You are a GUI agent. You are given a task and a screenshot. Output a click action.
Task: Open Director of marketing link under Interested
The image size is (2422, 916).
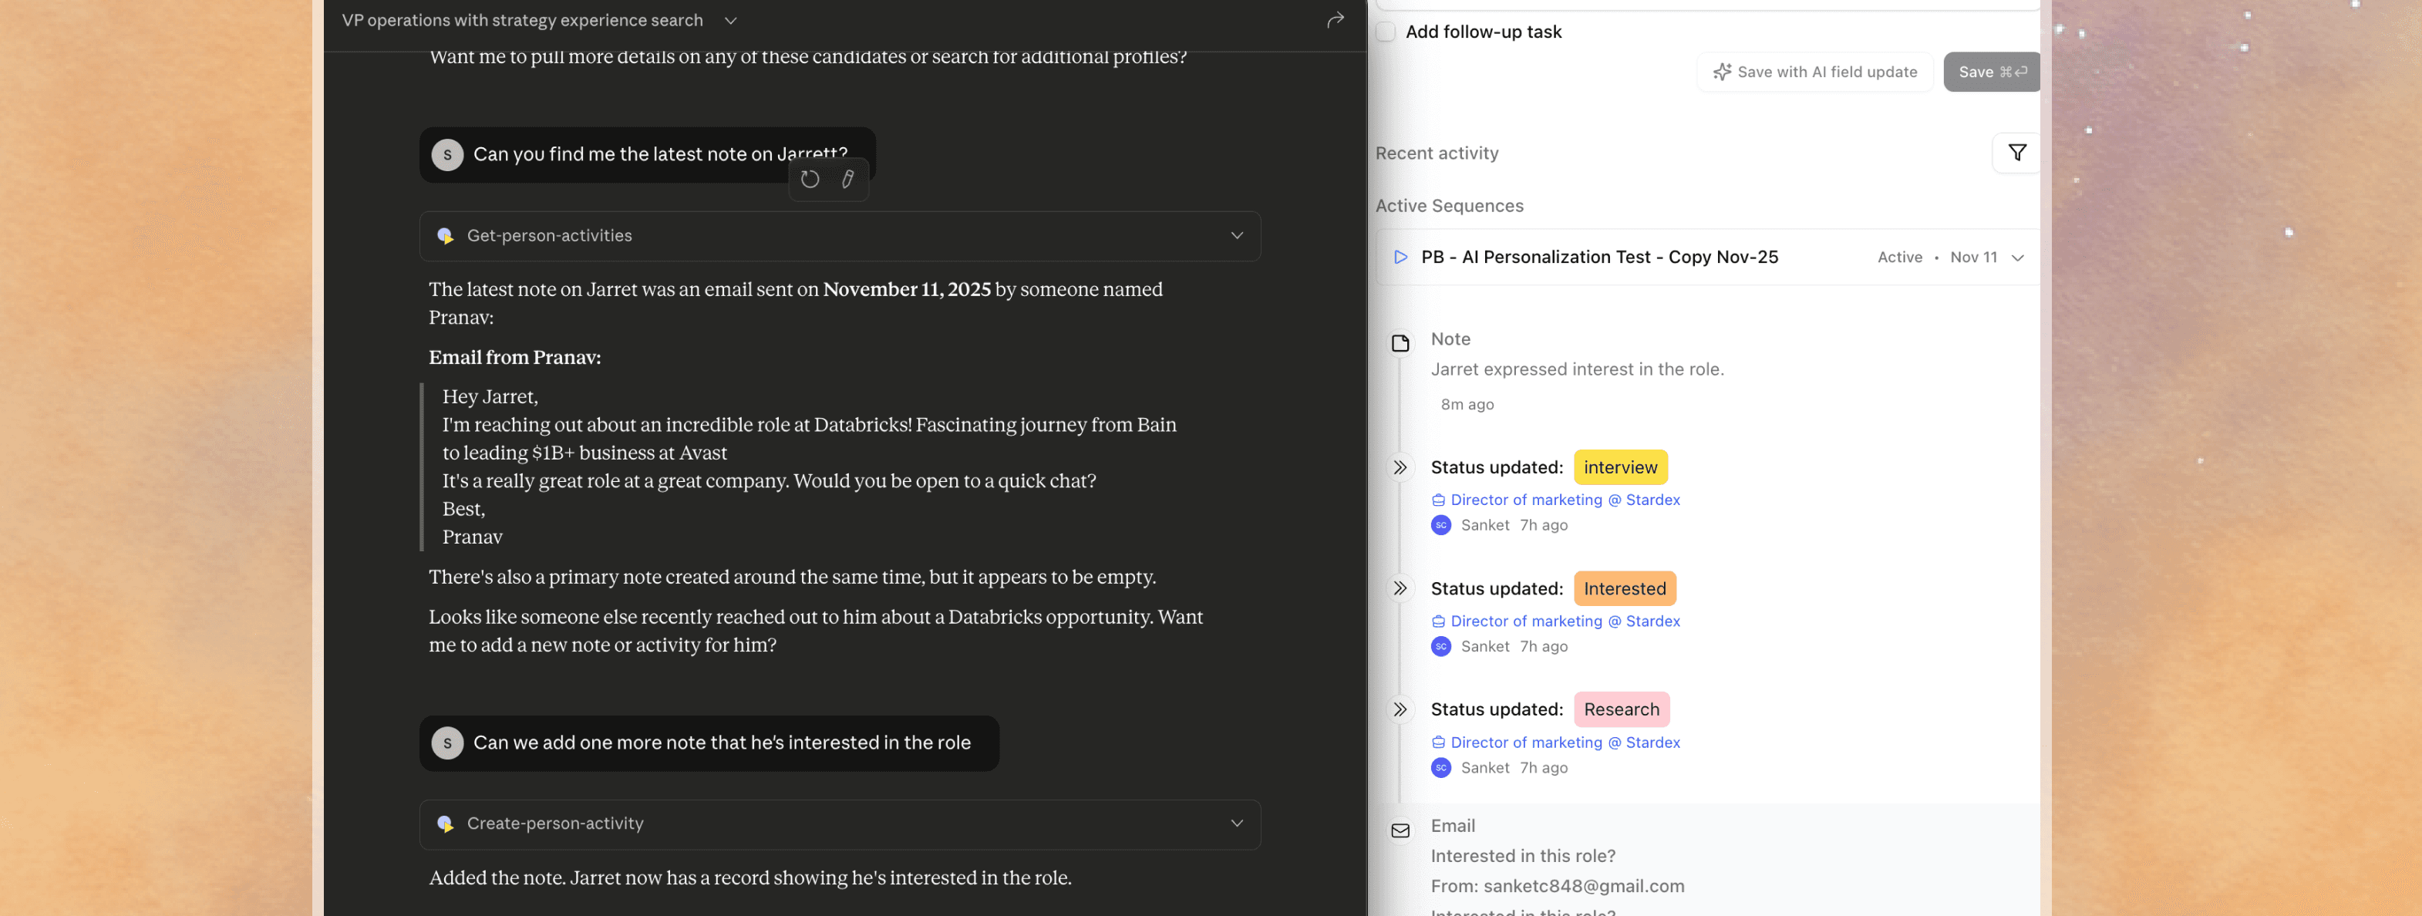(x=1564, y=621)
